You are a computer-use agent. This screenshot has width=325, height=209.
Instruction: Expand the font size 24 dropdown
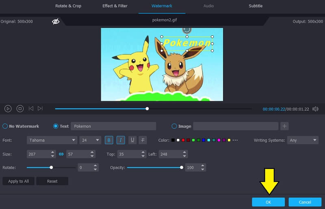tap(90, 140)
